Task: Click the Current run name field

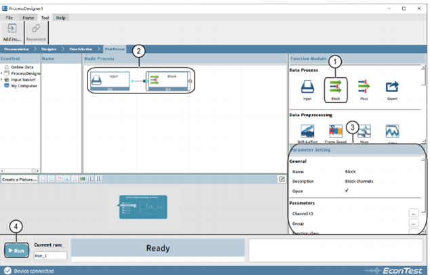Action: click(x=50, y=255)
